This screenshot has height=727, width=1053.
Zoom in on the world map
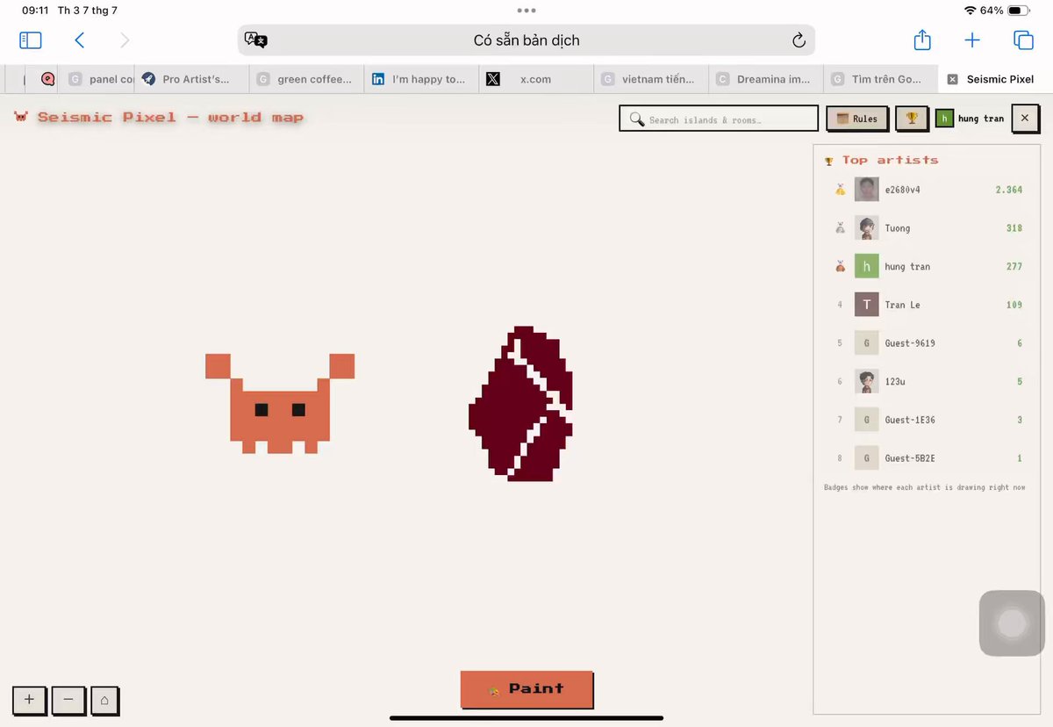[x=29, y=700]
